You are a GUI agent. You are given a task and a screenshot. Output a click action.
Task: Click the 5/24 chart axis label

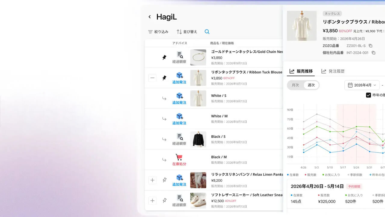[356, 168]
